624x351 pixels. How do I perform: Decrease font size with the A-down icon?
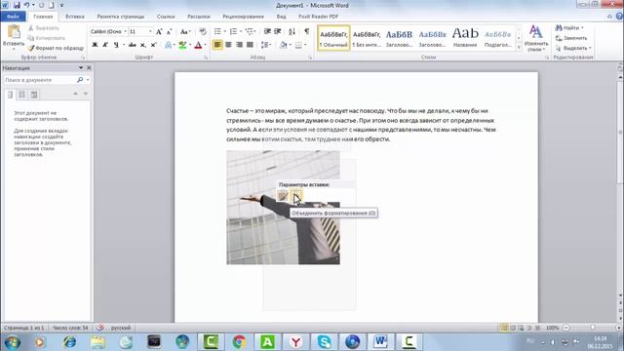(x=169, y=31)
